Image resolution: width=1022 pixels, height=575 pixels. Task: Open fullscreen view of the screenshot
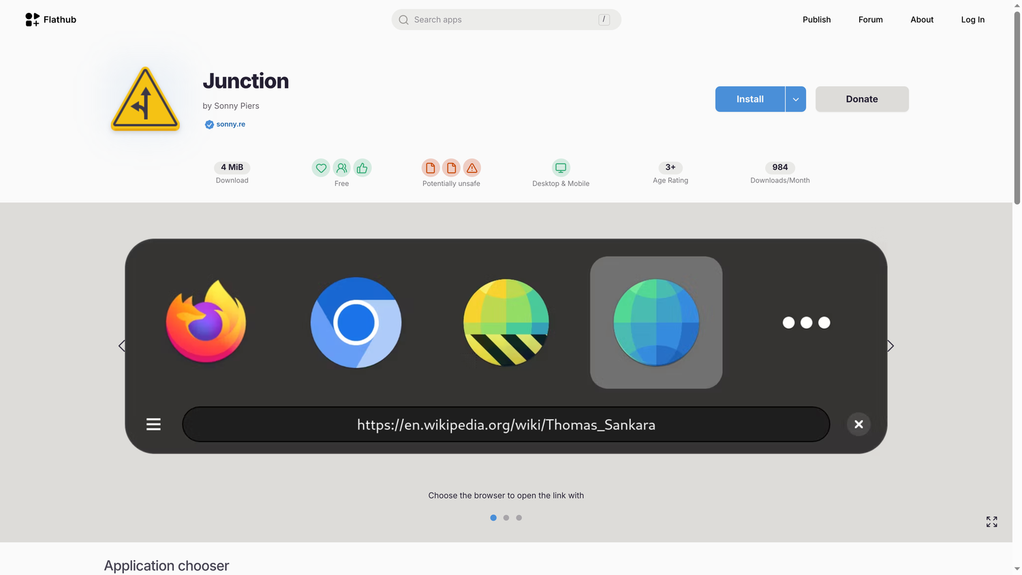tap(992, 522)
